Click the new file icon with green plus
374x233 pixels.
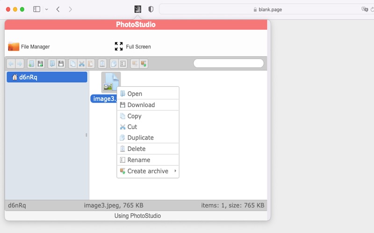click(31, 64)
